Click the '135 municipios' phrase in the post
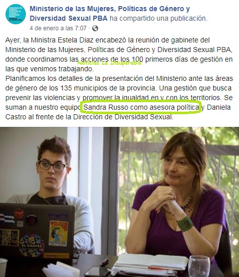The height and width of the screenshot is (277, 239). (x=86, y=88)
